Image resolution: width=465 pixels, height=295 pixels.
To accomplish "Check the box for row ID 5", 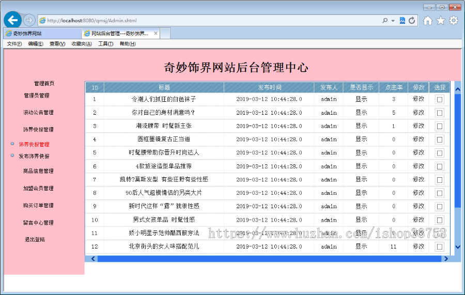I will [440, 153].
